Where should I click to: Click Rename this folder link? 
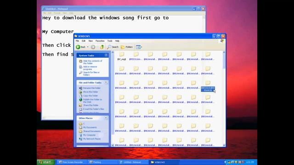tap(92, 88)
